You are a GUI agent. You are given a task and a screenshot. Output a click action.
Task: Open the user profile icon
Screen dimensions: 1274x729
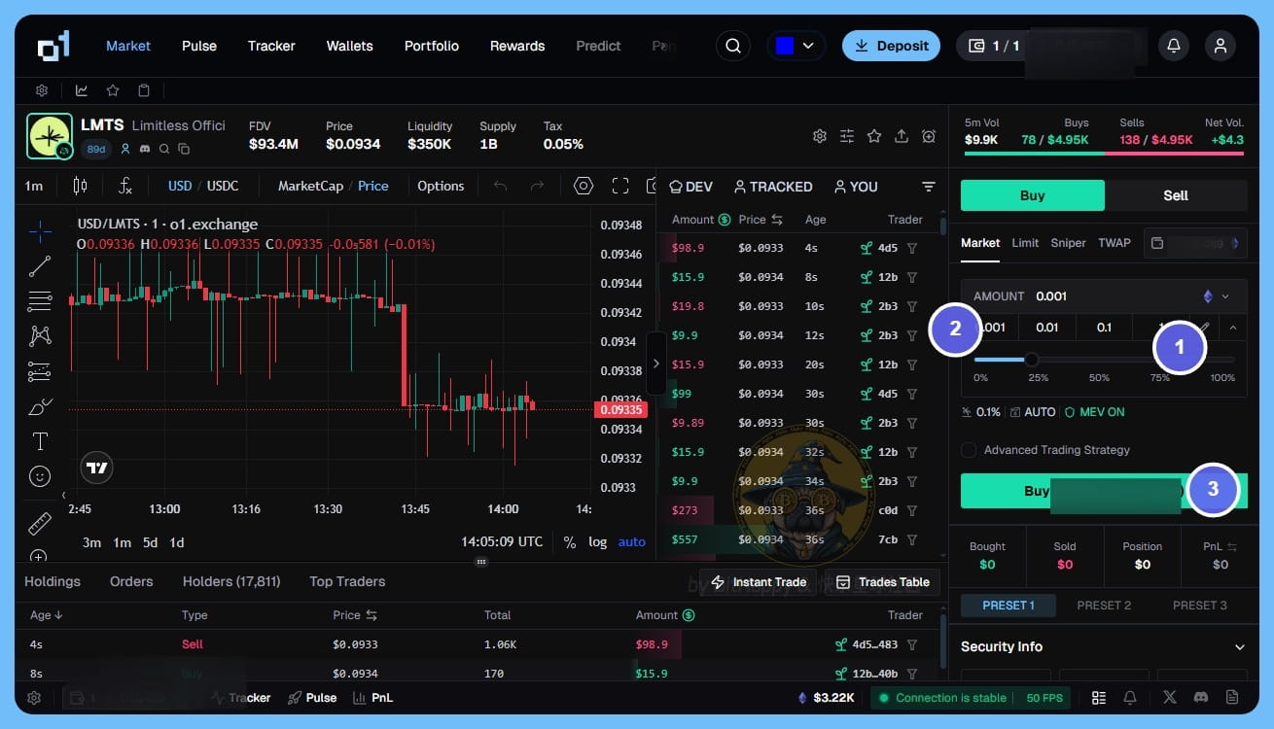[1220, 46]
